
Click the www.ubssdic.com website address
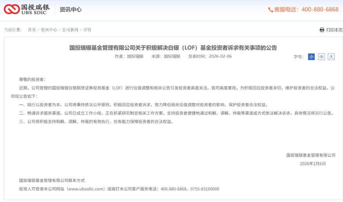click(x=85, y=189)
